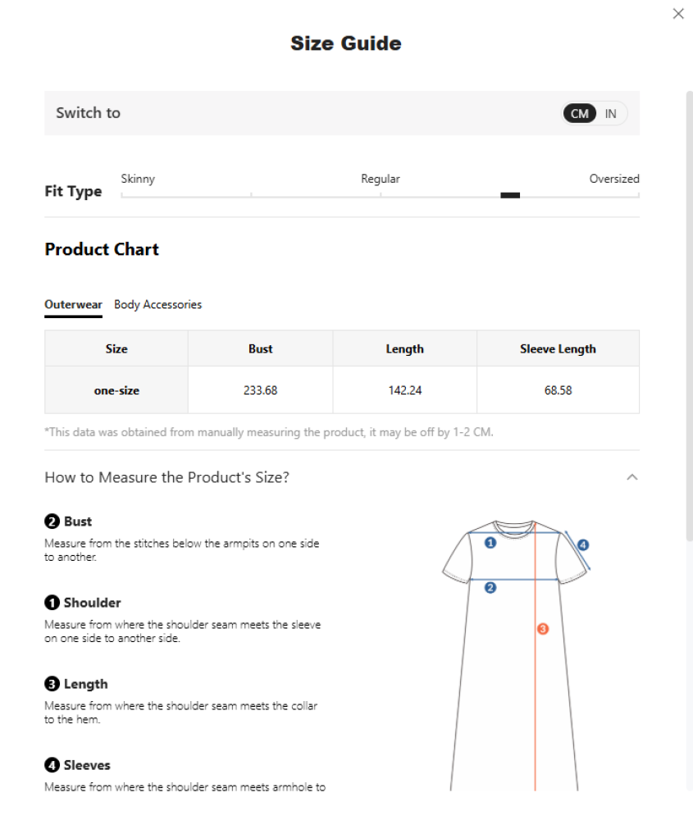Click the blue 4 sleeve marker on diagram
Screen dimensions: 693x820
pos(583,545)
